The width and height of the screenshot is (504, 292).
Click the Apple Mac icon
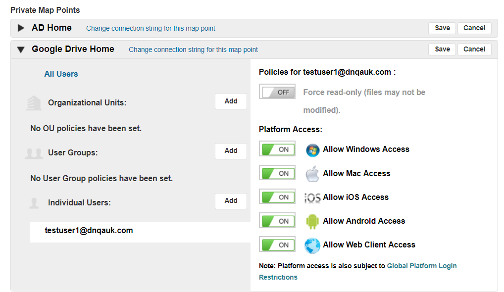(312, 174)
